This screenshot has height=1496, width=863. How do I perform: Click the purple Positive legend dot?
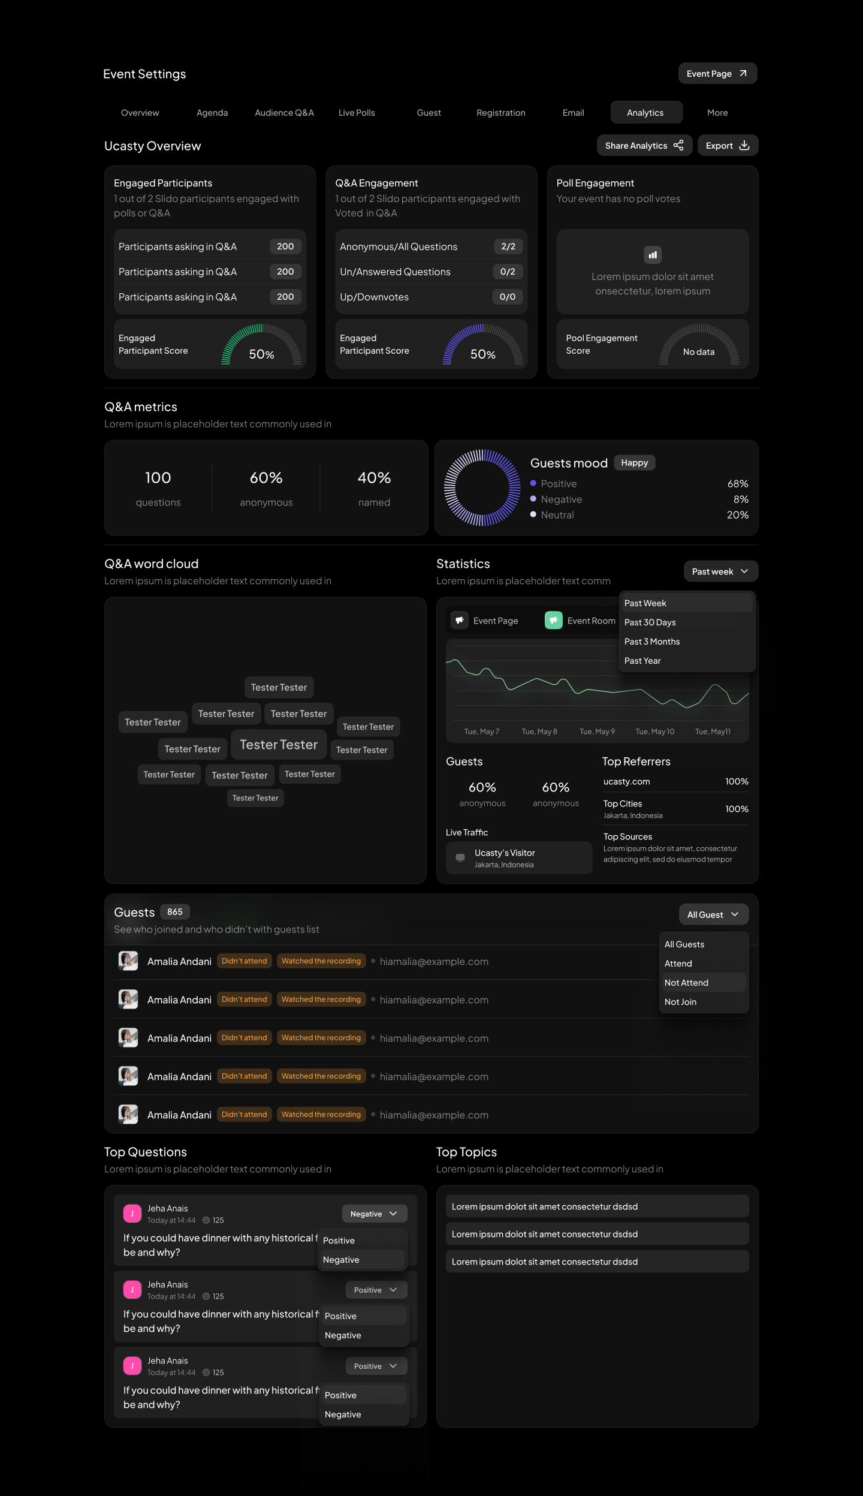point(533,483)
